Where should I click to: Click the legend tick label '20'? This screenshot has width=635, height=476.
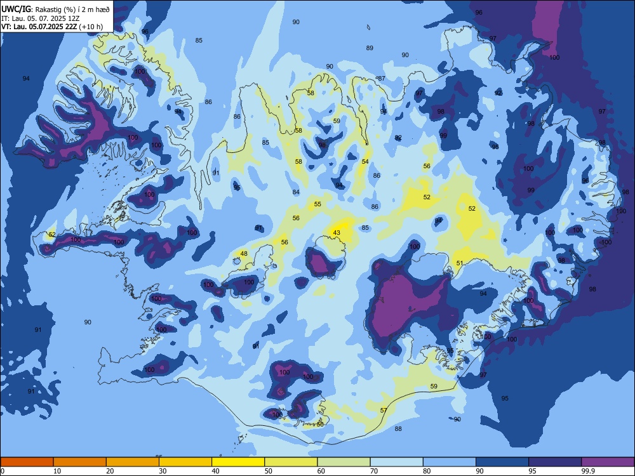(110, 471)
